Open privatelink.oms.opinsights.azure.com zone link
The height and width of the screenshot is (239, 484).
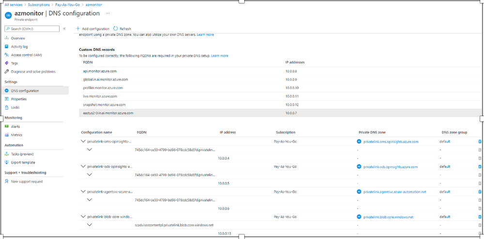pos(391,142)
